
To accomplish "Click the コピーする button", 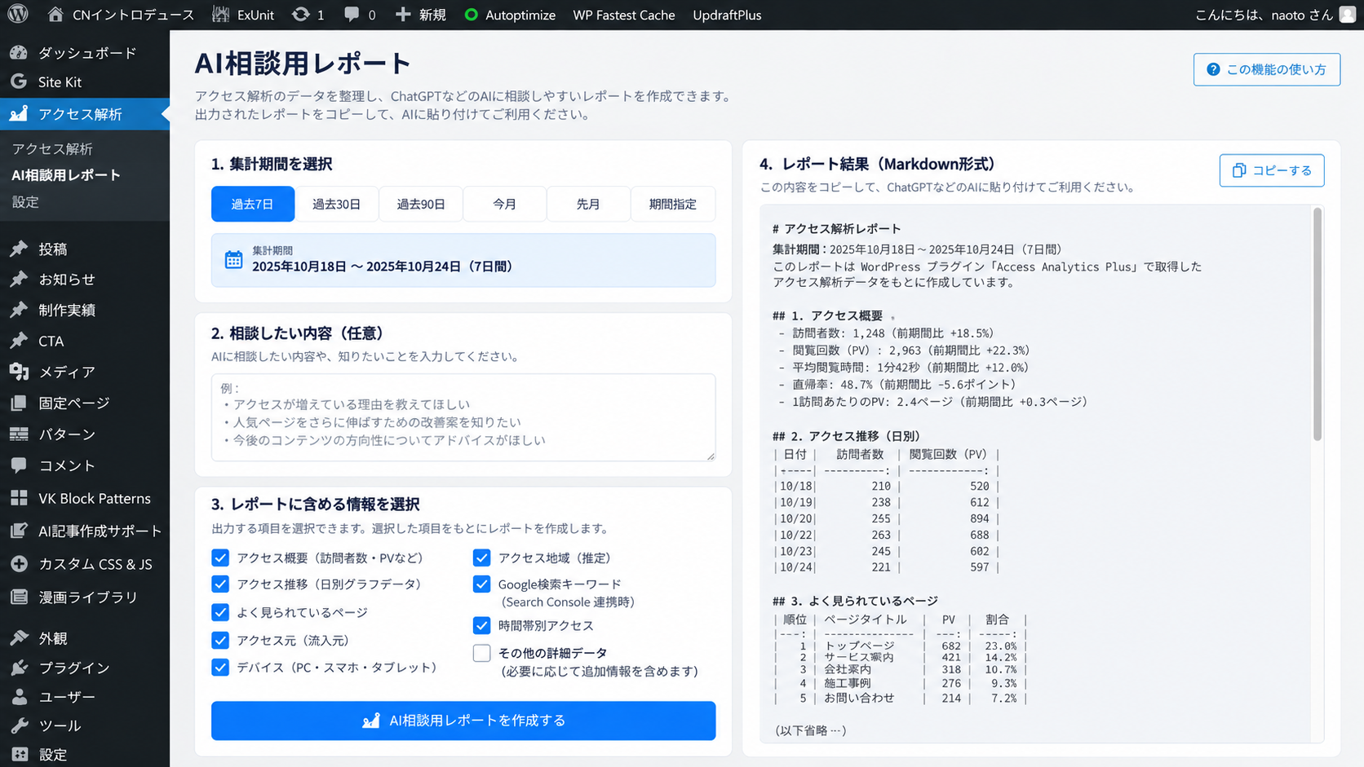I will coord(1272,170).
